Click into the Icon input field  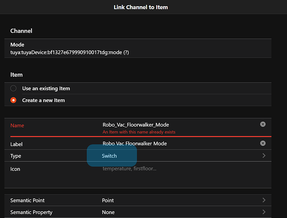point(174,169)
